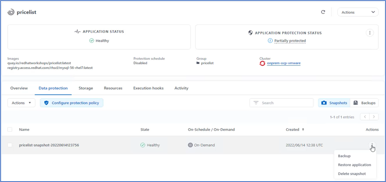This screenshot has height=182, width=386.
Task: Click the pricelist app logo icon
Action: tap(11, 12)
